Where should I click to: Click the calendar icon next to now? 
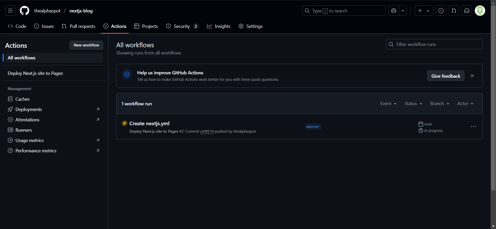(421, 124)
